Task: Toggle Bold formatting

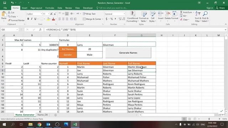Action: (x=28, y=19)
